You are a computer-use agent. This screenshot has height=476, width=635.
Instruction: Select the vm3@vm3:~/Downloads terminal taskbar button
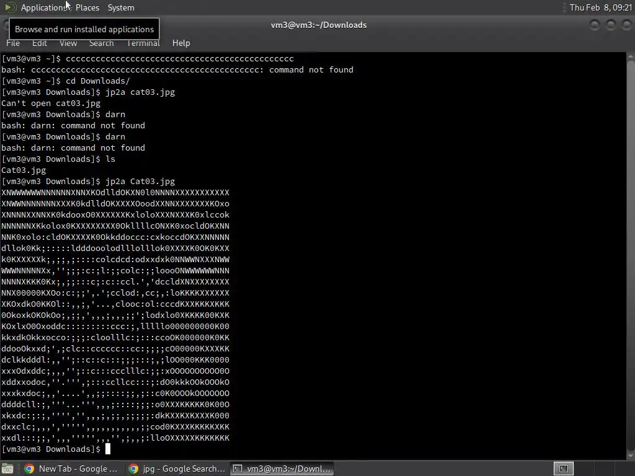[283, 469]
